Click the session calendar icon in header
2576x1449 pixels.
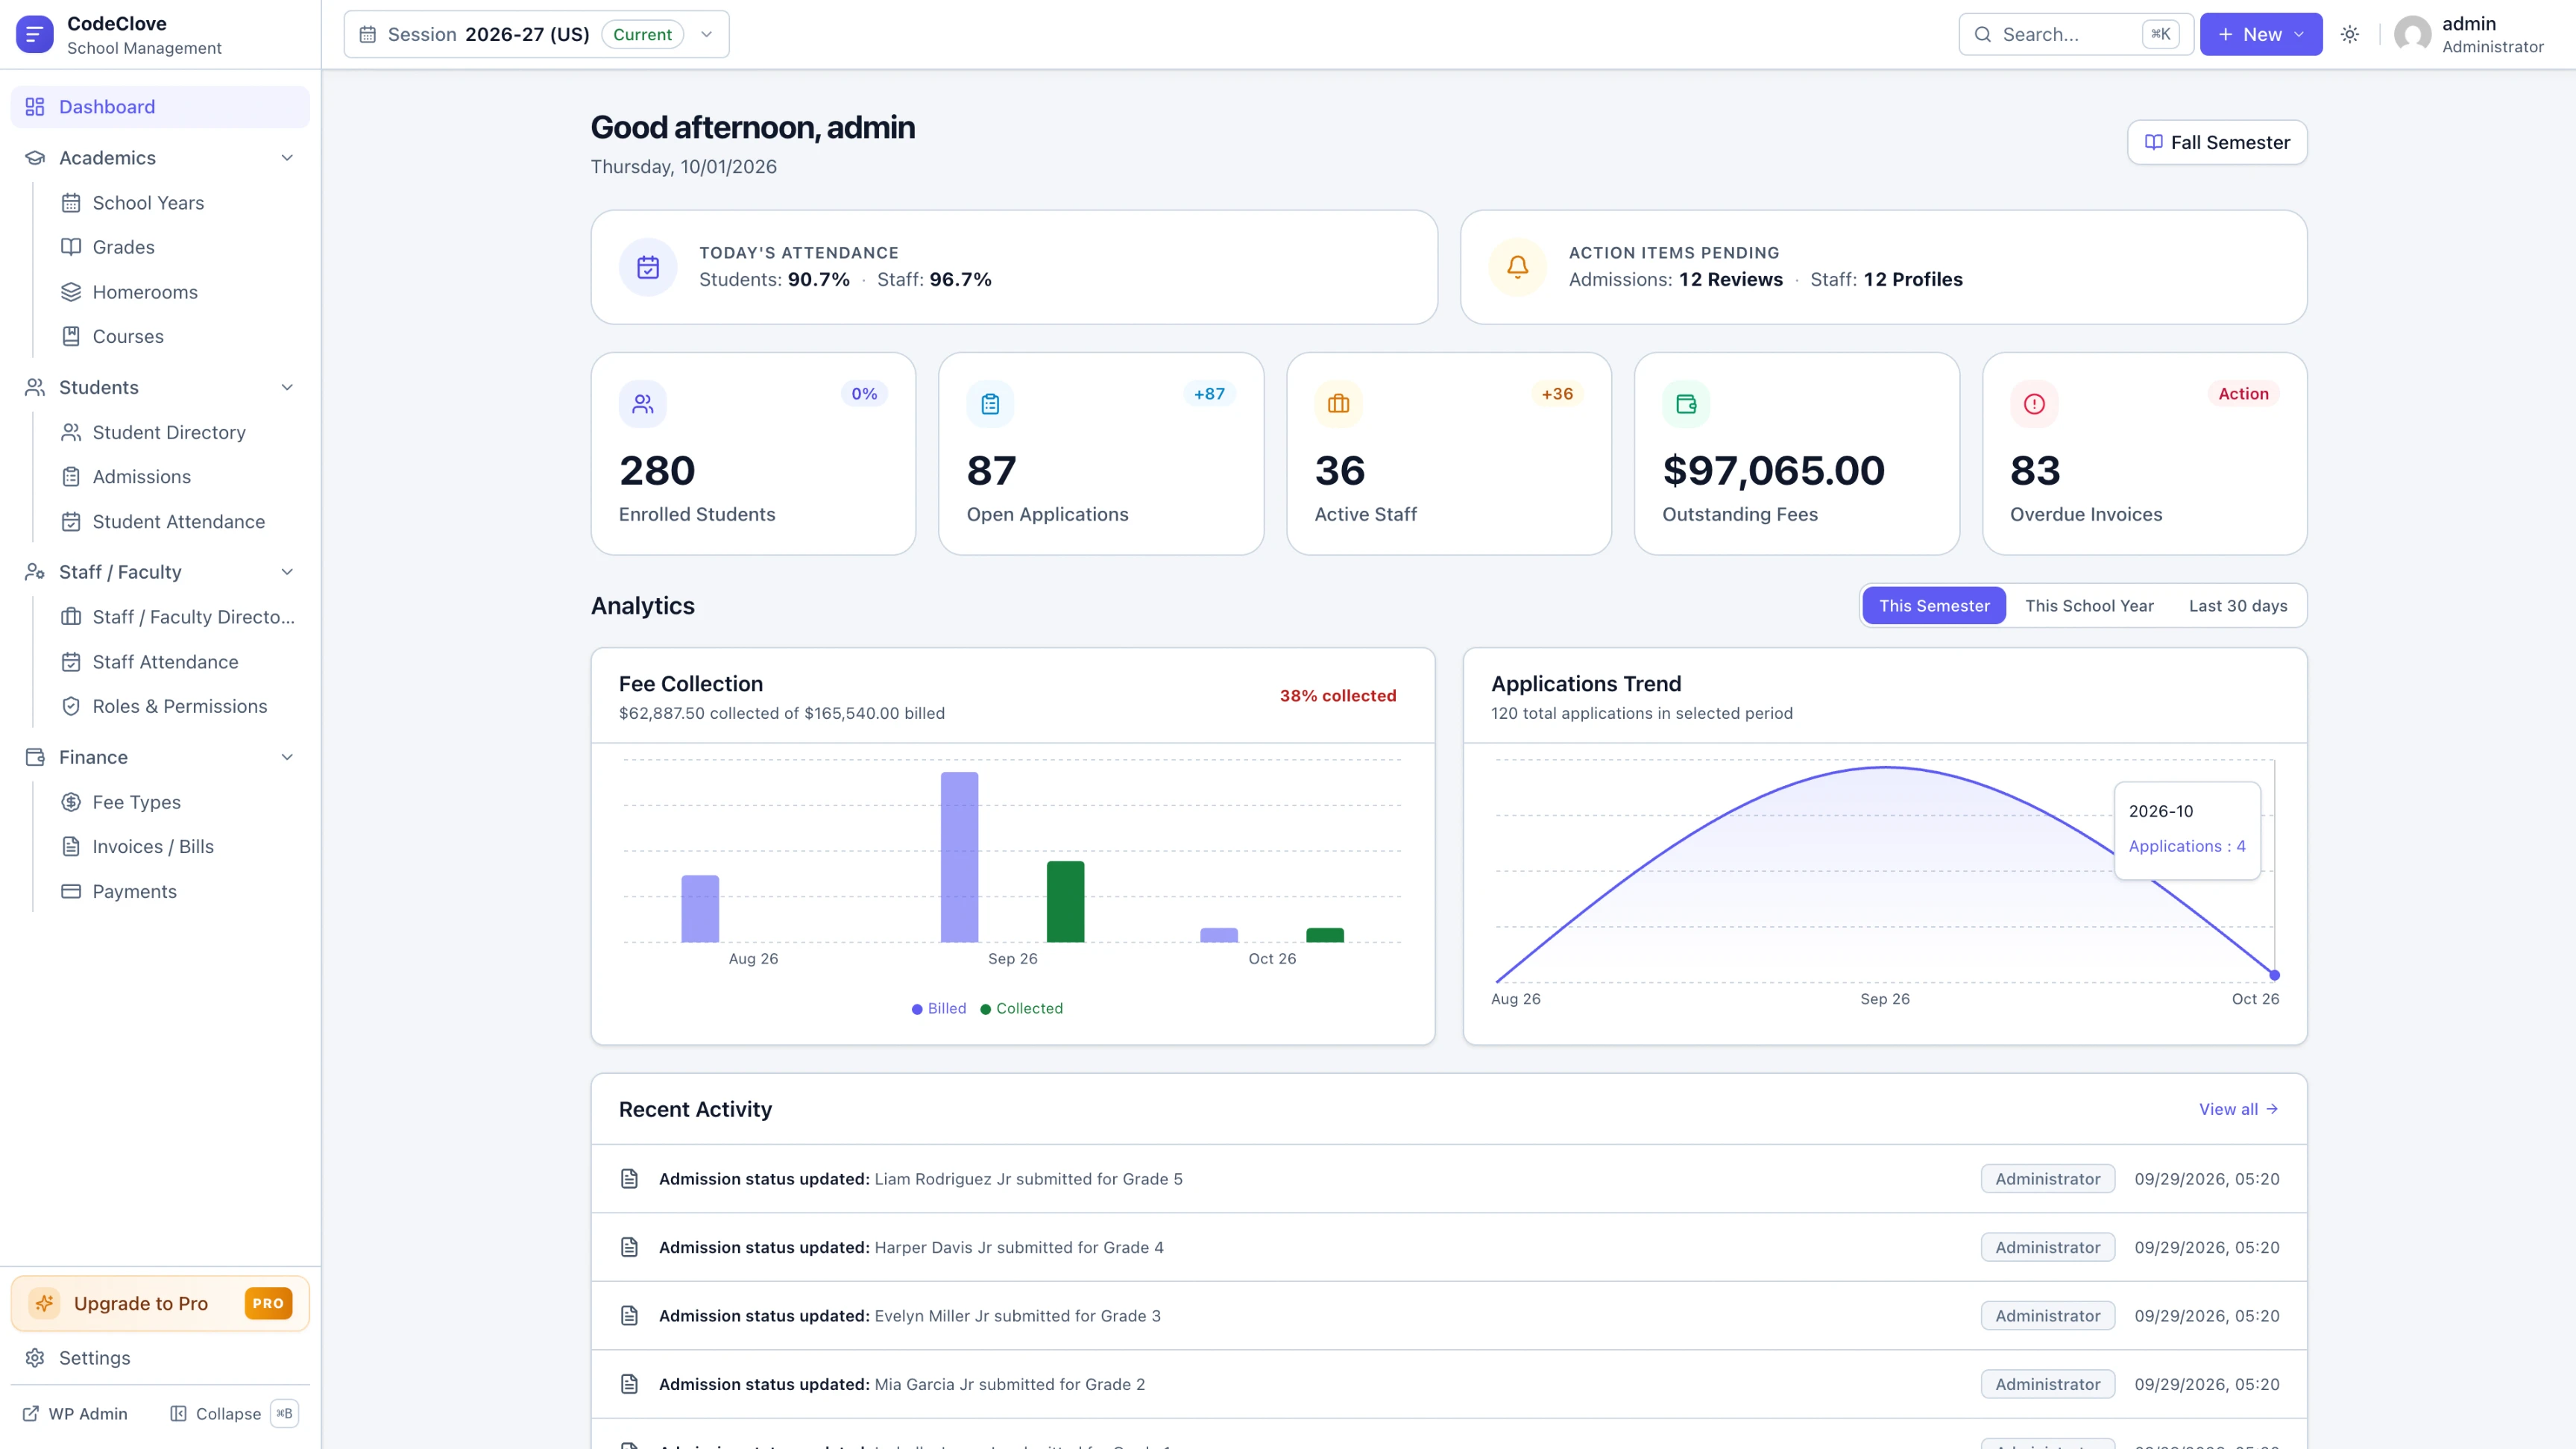pos(367,34)
